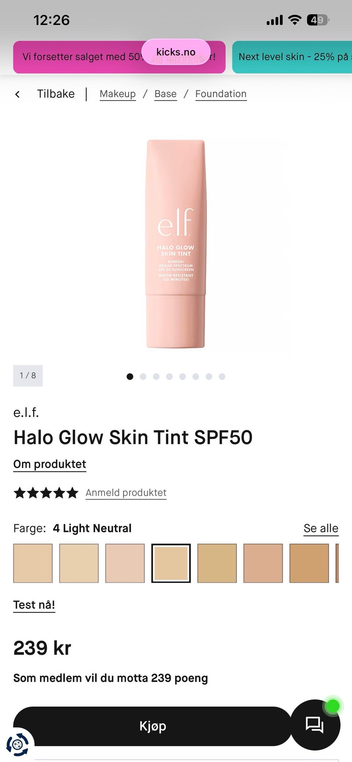
Task: Open the Foundation breadcrumb link
Action: 221,94
